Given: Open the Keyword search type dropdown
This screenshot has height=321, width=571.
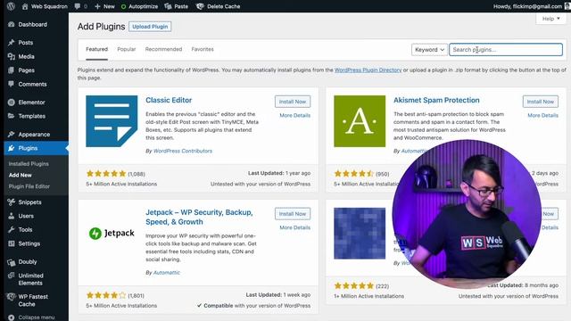Looking at the screenshot, I should tap(429, 50).
